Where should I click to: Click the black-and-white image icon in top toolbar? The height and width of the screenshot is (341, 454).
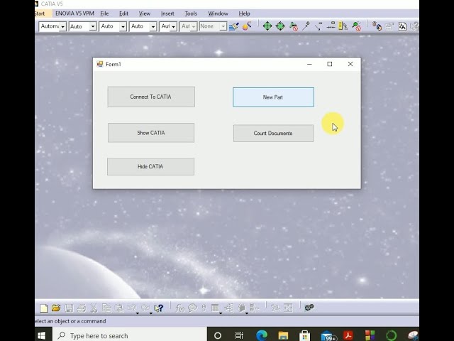(x=402, y=26)
